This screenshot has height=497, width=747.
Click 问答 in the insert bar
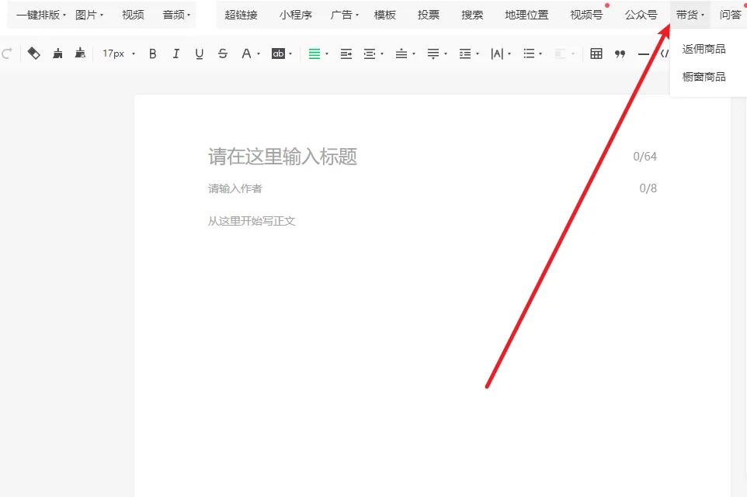(731, 15)
